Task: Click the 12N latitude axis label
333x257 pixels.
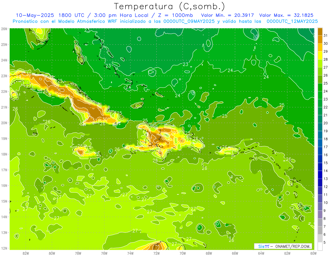Action: pyautogui.click(x=4, y=248)
